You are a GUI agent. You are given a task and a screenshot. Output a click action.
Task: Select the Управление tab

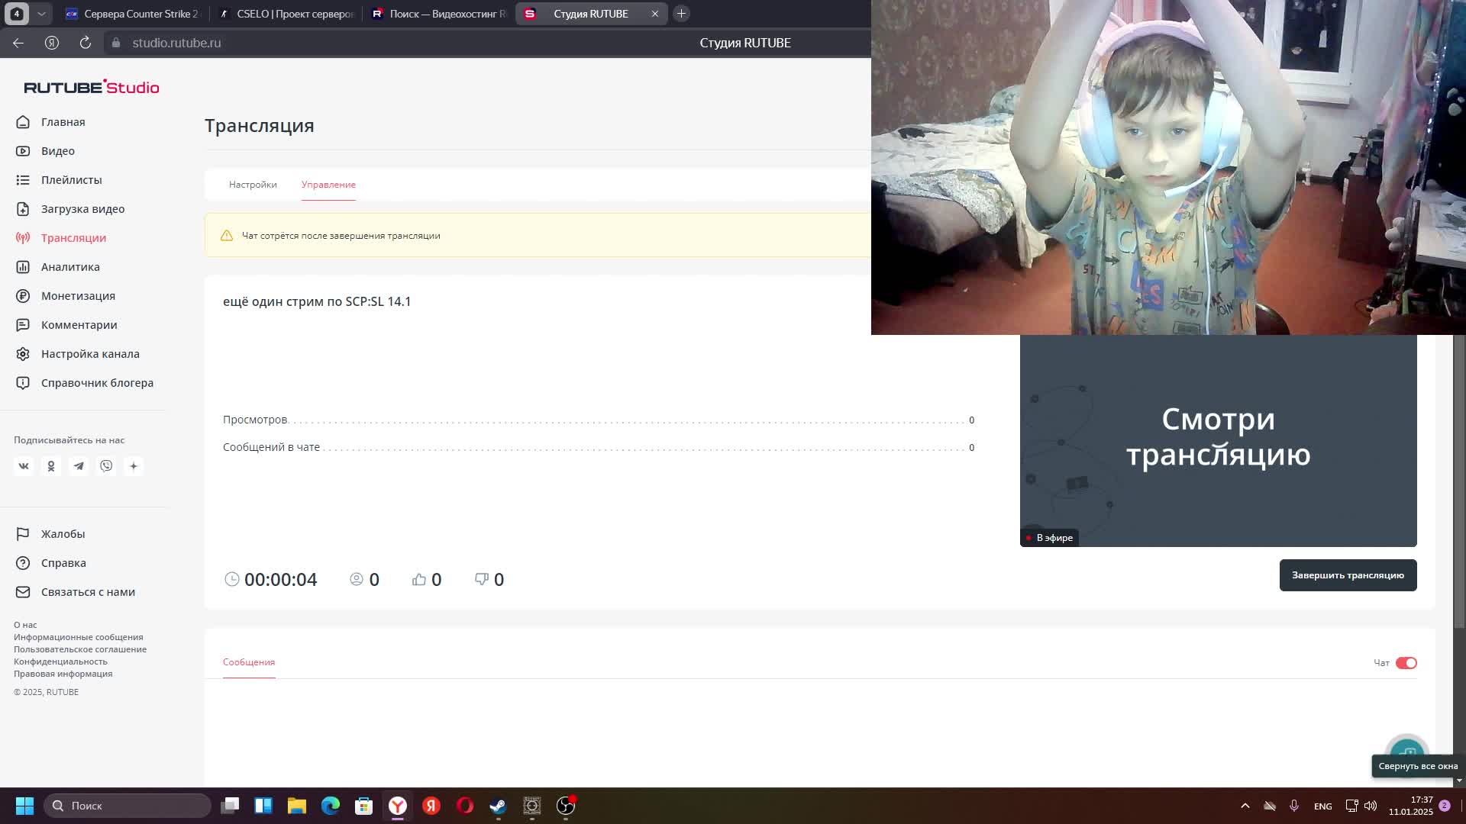pos(328,185)
